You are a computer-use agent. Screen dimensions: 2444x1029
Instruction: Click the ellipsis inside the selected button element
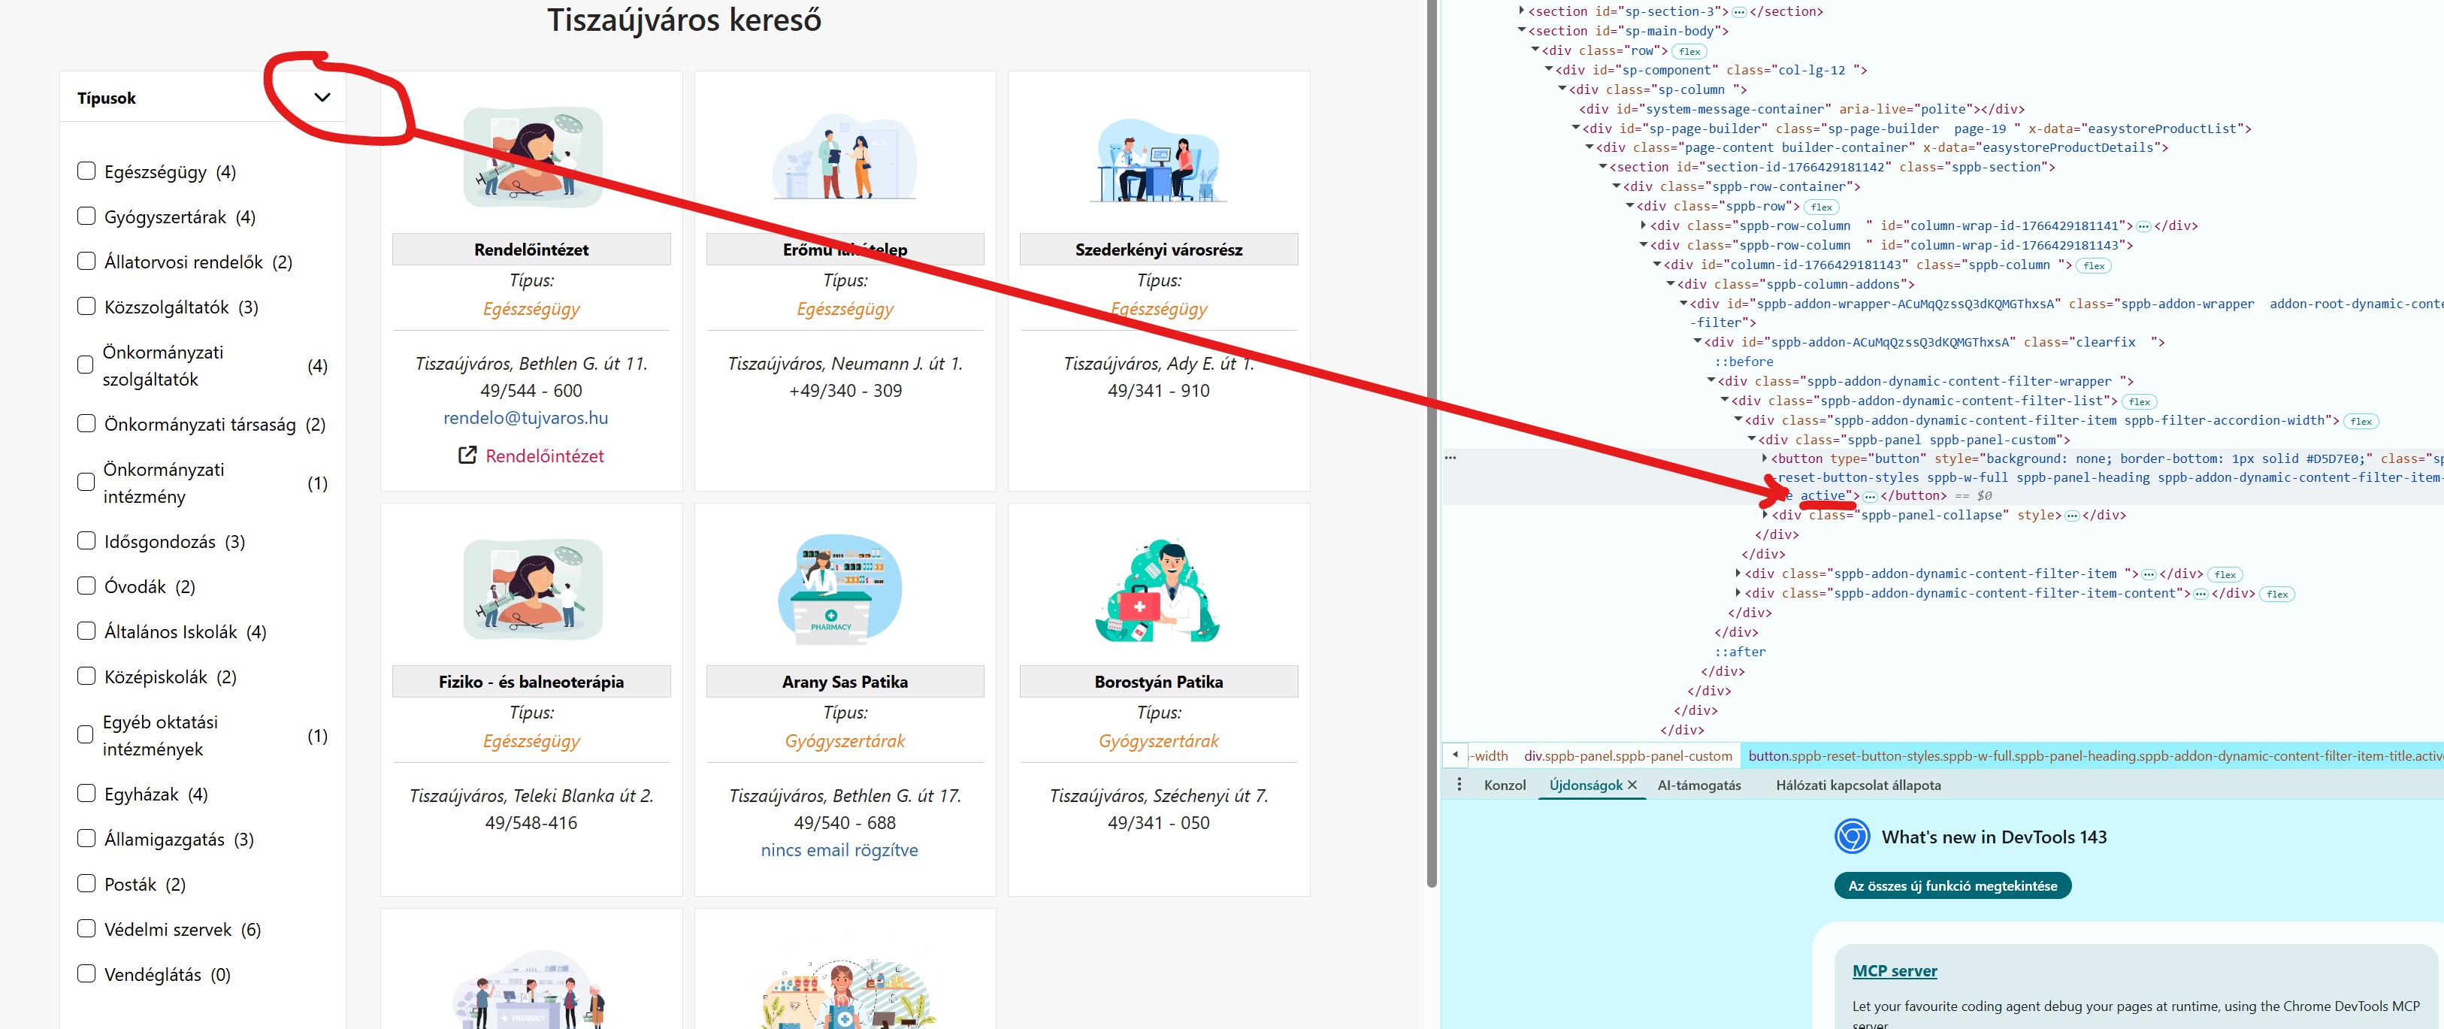pyautogui.click(x=1869, y=497)
